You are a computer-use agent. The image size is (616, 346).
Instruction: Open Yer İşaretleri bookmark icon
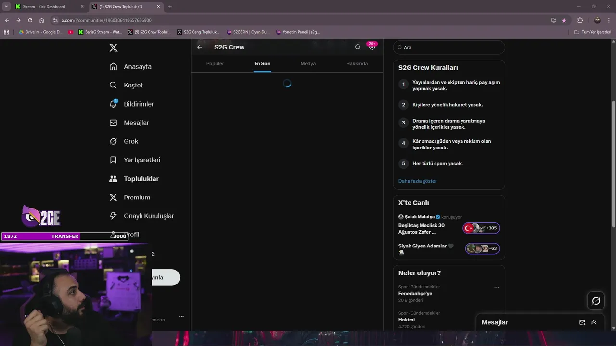[x=113, y=160]
